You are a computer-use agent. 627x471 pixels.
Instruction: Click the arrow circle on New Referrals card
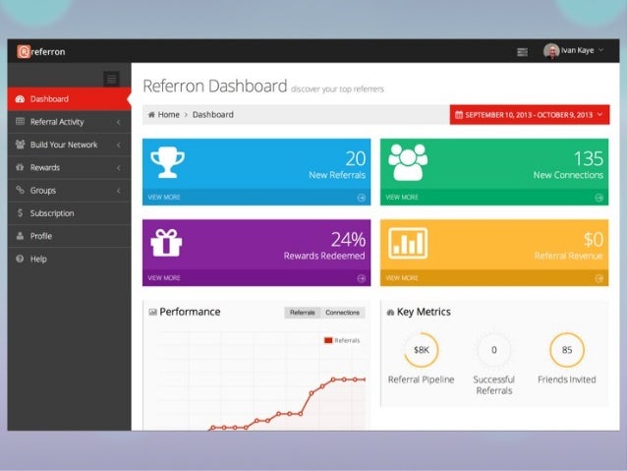(361, 198)
